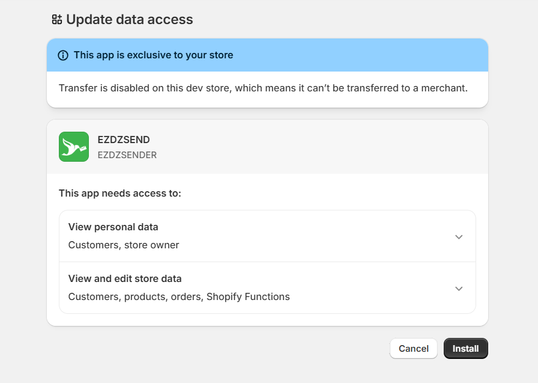The width and height of the screenshot is (538, 383).
Task: Expand View personal data chevron
Action: point(459,237)
